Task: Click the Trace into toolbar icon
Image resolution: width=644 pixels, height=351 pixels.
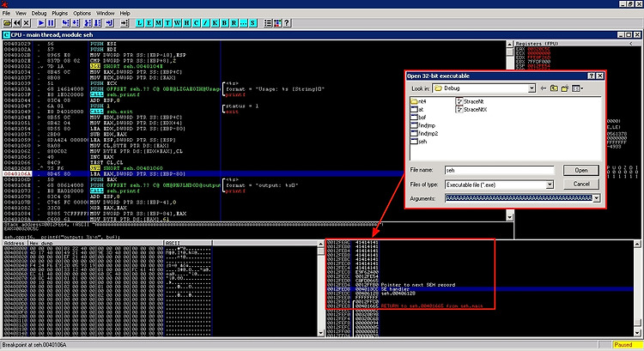Action: 88,23
